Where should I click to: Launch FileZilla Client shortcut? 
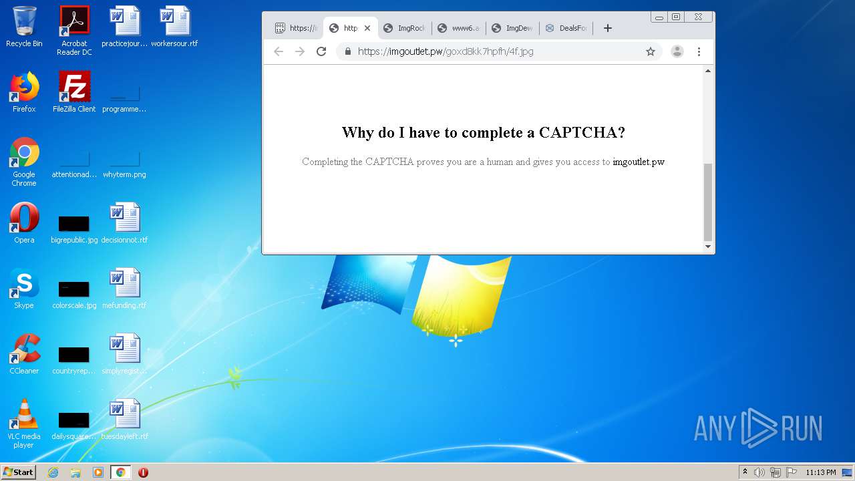point(74,92)
